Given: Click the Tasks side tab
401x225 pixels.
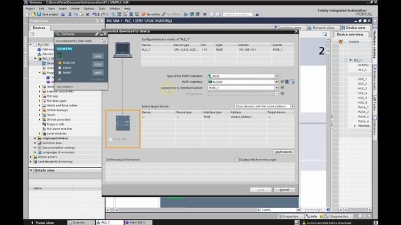Looking at the screenshot, I should coord(375,103).
